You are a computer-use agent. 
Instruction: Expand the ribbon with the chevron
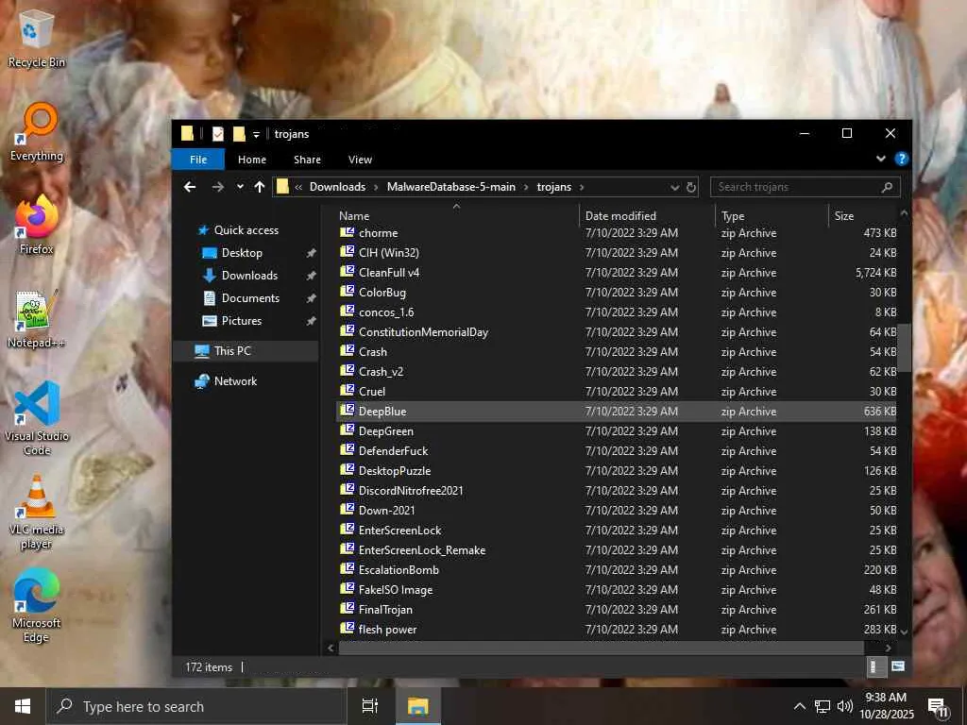coord(881,160)
